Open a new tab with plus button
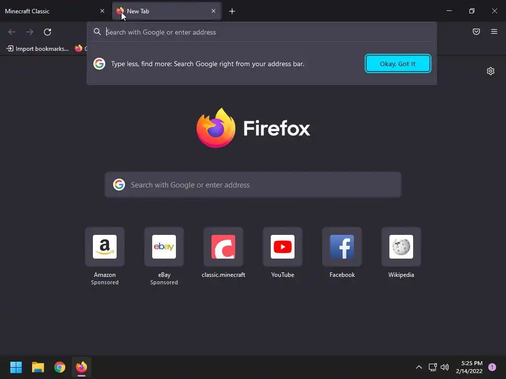 (232, 11)
